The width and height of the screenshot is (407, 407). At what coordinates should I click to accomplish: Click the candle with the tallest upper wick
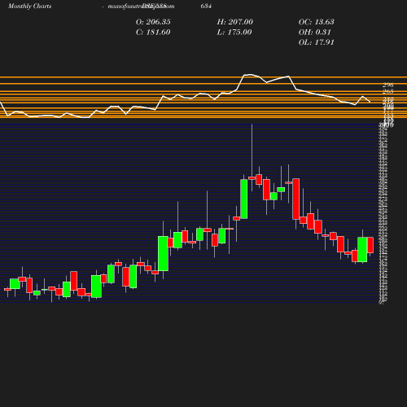pyautogui.click(x=252, y=178)
